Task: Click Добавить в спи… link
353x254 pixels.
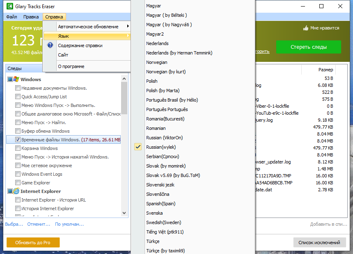Action: [x=329, y=224]
